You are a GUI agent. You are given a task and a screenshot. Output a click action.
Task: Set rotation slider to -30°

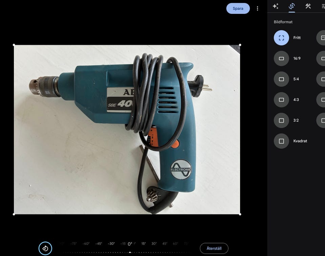[111, 243]
